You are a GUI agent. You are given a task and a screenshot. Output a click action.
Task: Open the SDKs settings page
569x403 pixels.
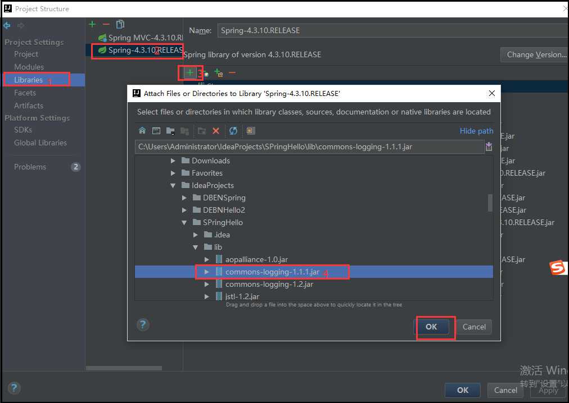[x=23, y=130]
